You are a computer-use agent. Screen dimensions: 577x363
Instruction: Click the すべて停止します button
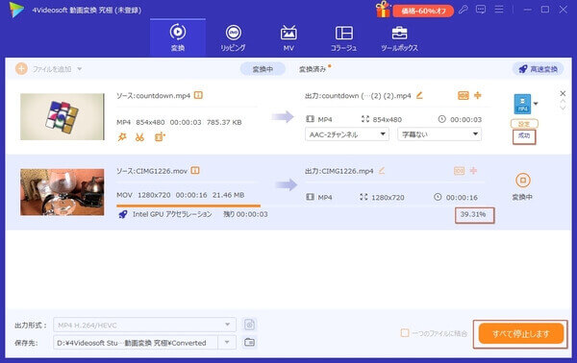[x=520, y=333]
